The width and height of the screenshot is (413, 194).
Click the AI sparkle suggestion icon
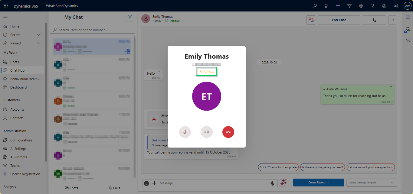pos(283,183)
